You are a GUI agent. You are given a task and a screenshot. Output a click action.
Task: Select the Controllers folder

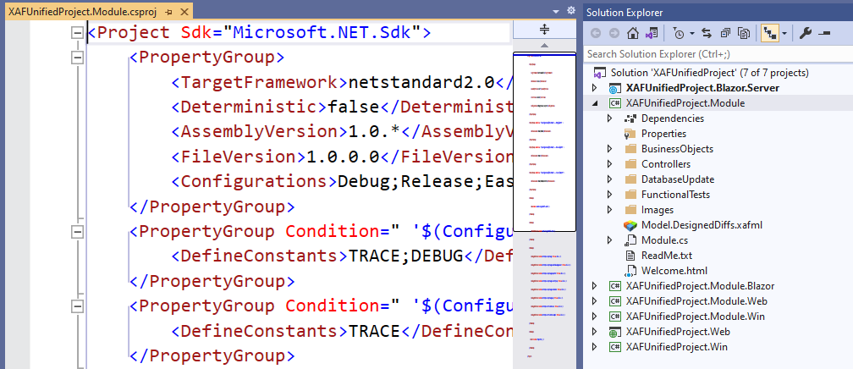666,164
